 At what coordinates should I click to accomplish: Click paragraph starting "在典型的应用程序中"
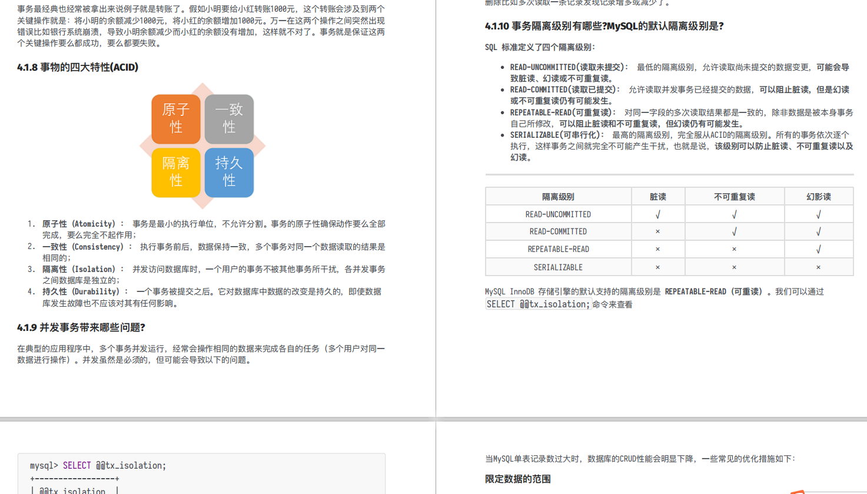[x=201, y=354]
